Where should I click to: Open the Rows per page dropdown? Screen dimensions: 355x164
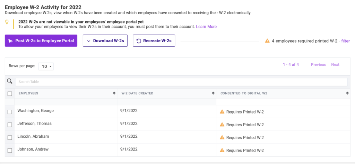pyautogui.click(x=46, y=66)
